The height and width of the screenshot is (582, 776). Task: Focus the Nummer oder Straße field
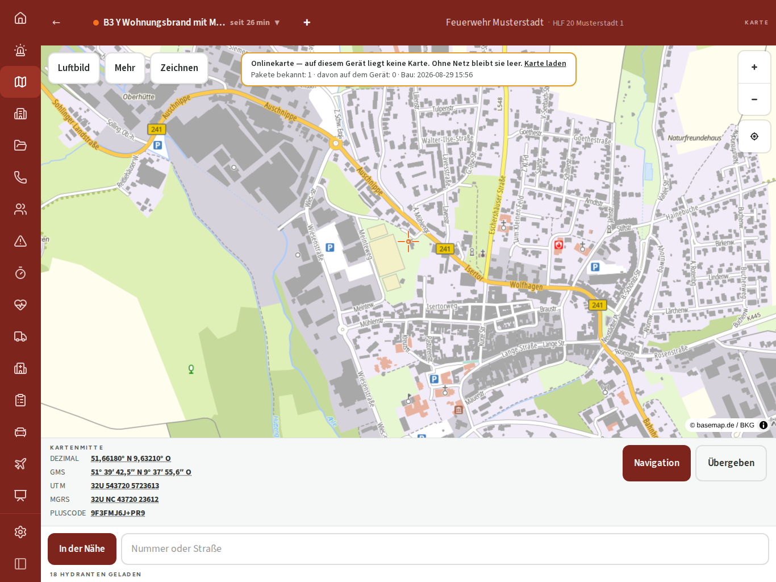pyautogui.click(x=445, y=549)
